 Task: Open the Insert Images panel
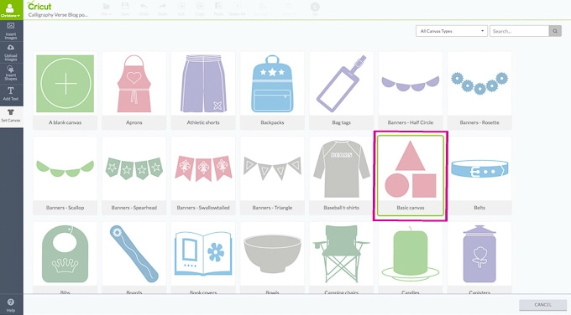(x=11, y=31)
